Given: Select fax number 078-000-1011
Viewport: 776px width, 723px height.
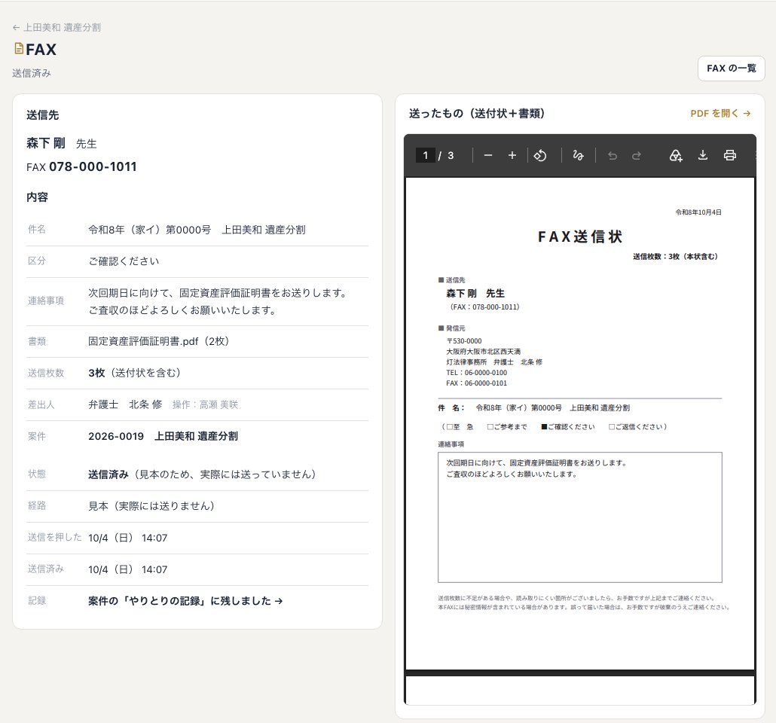Looking at the screenshot, I should [x=93, y=166].
